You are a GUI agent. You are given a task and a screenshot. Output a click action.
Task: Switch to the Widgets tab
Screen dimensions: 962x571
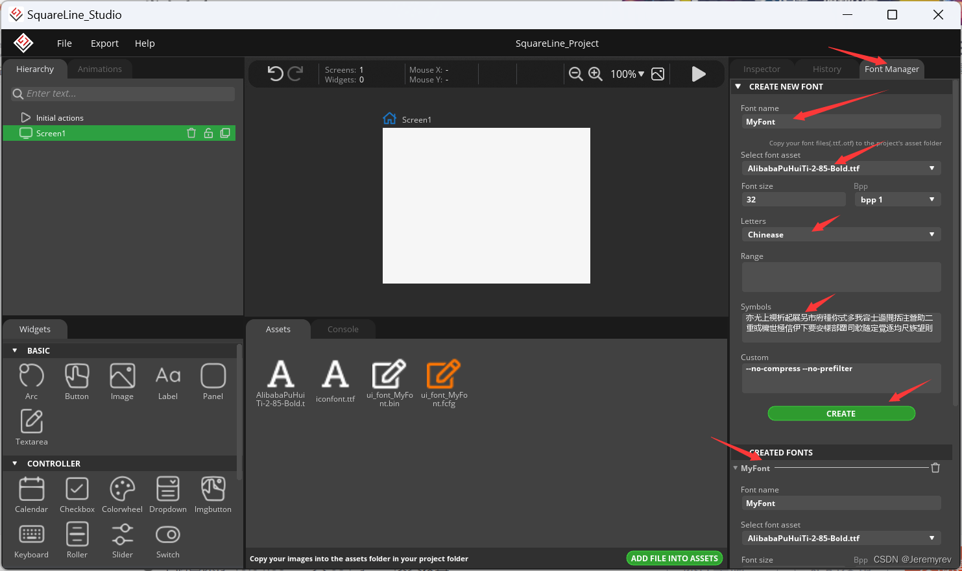35,329
